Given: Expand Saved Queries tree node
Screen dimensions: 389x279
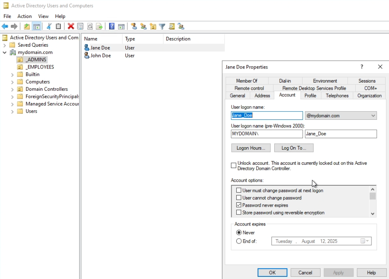Looking at the screenshot, I should pos(4,45).
